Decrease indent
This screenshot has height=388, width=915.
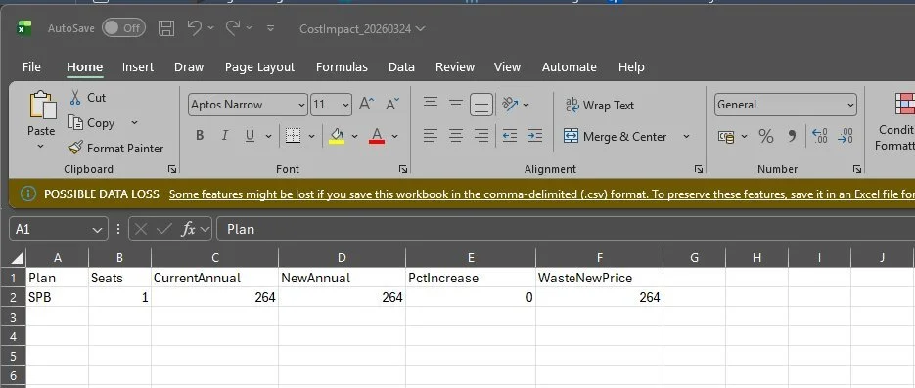coord(510,136)
